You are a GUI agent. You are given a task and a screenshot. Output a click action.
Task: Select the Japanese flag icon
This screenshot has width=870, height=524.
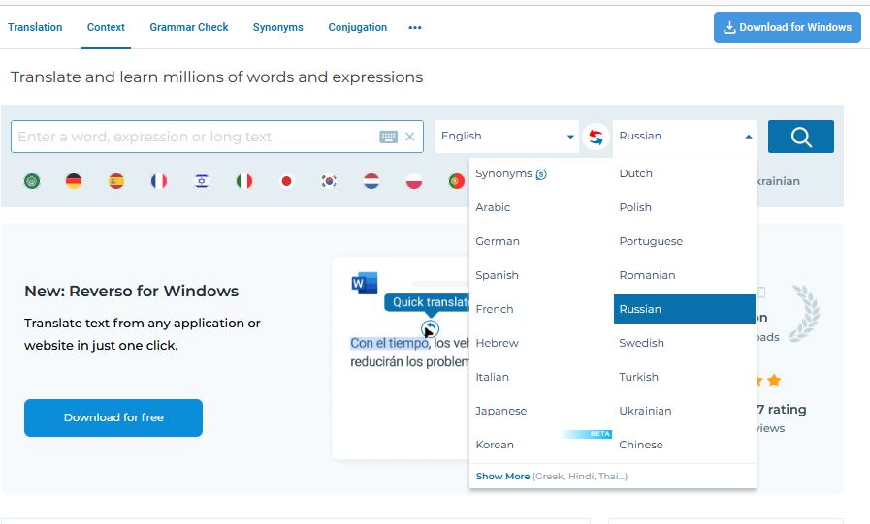click(x=287, y=181)
